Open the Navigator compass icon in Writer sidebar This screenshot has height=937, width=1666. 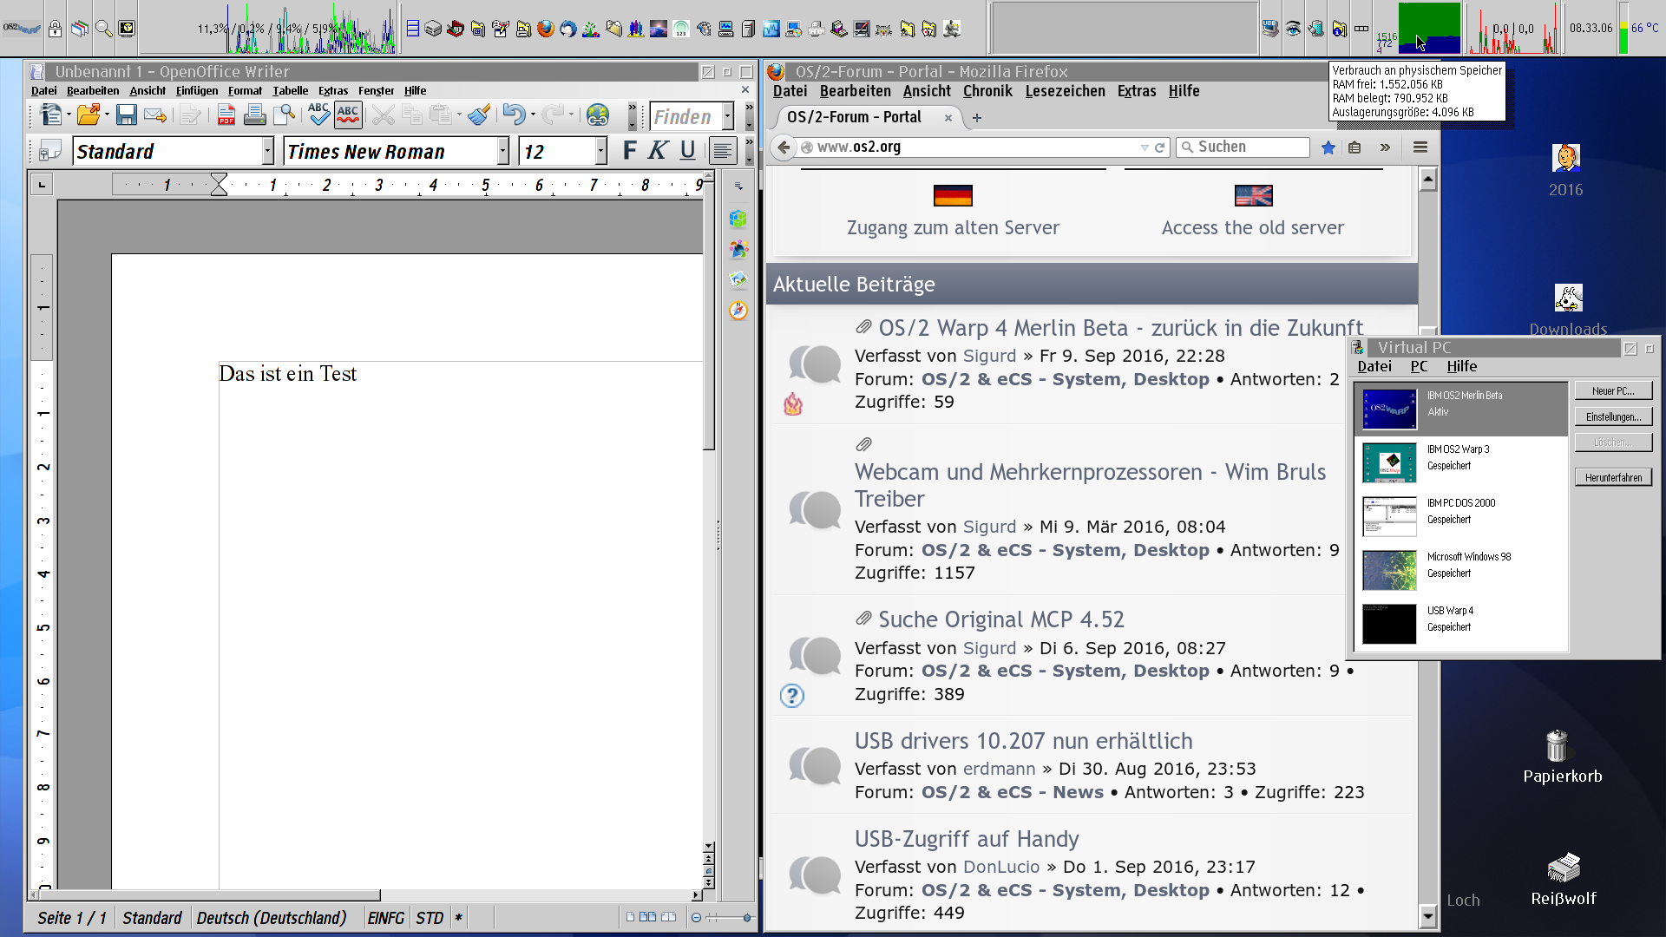point(738,311)
